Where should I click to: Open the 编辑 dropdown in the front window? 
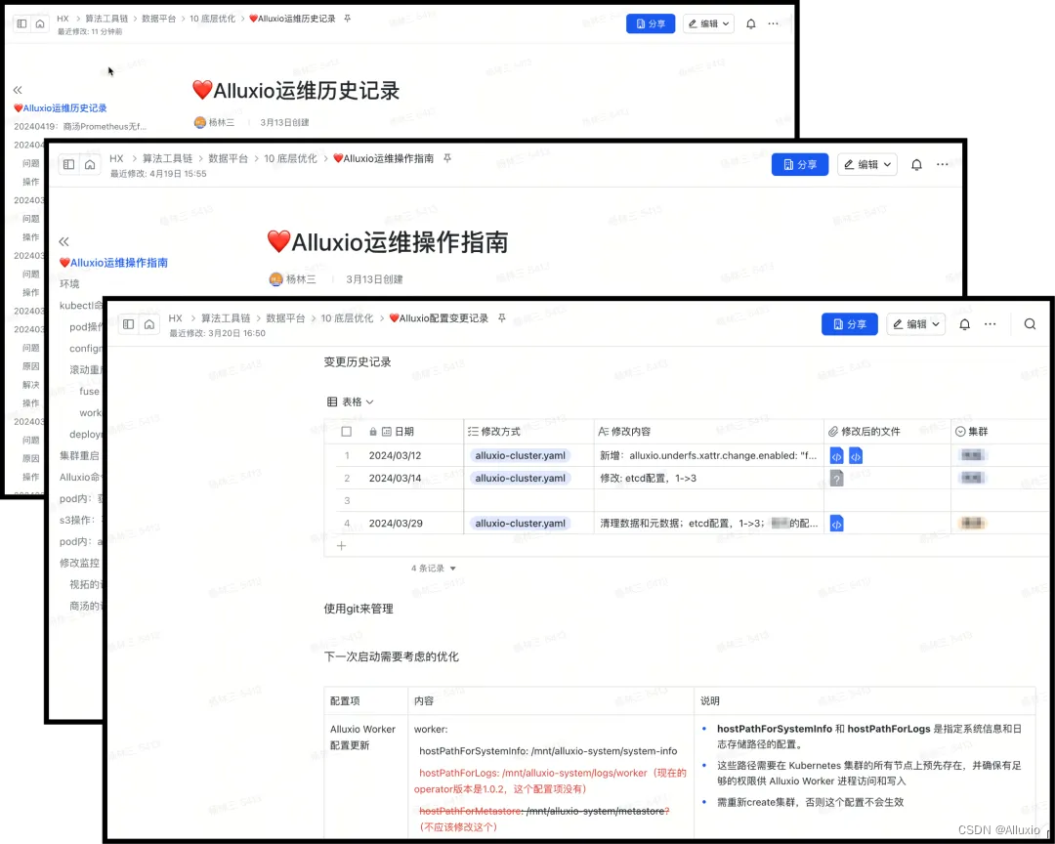tap(915, 324)
